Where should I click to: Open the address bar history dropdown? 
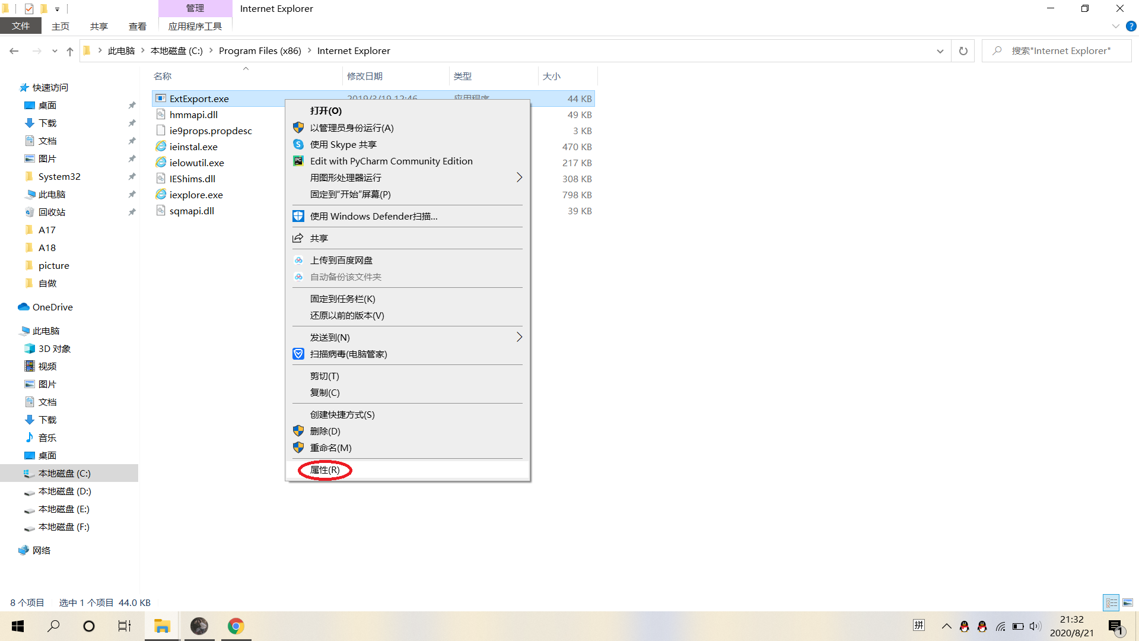(940, 51)
